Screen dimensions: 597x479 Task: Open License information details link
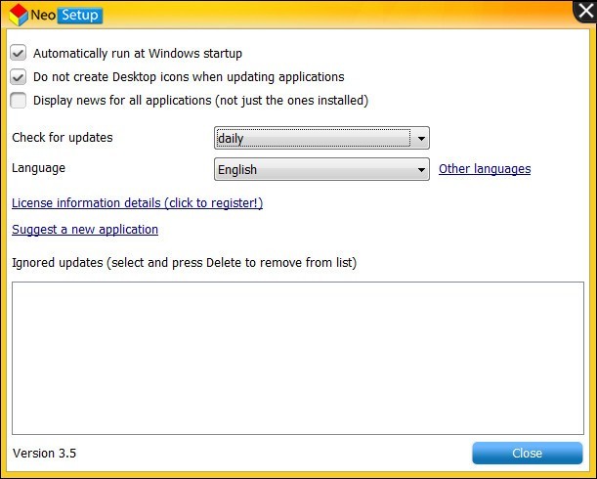point(138,203)
